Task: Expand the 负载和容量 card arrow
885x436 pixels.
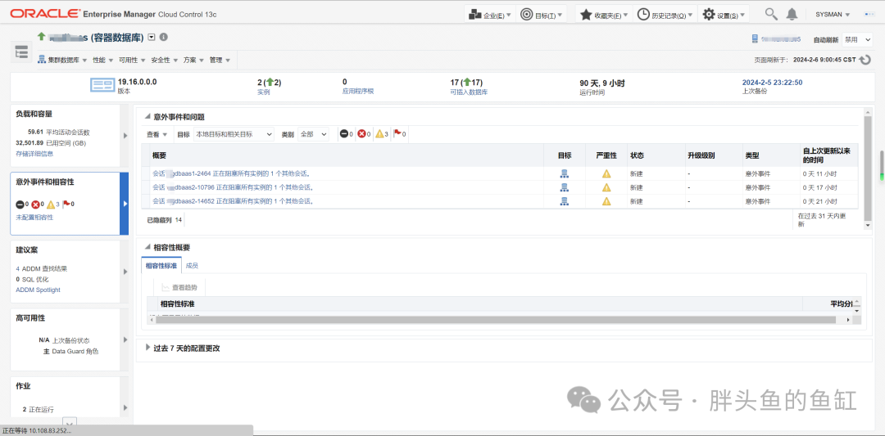Action: click(x=125, y=135)
